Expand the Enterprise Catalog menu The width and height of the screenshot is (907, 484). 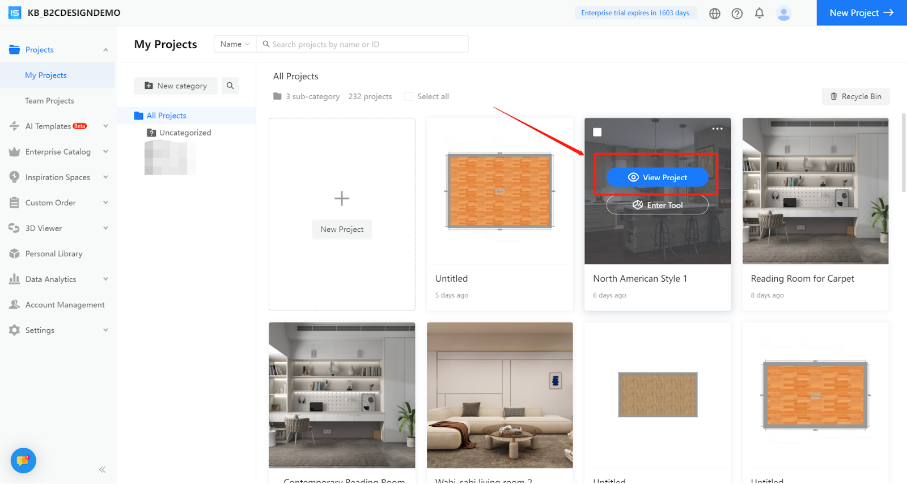tap(58, 152)
